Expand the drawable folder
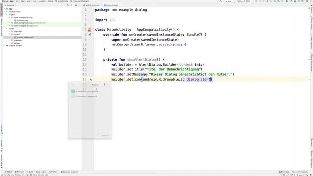The width and height of the screenshot is (313, 176). tap(9, 31)
